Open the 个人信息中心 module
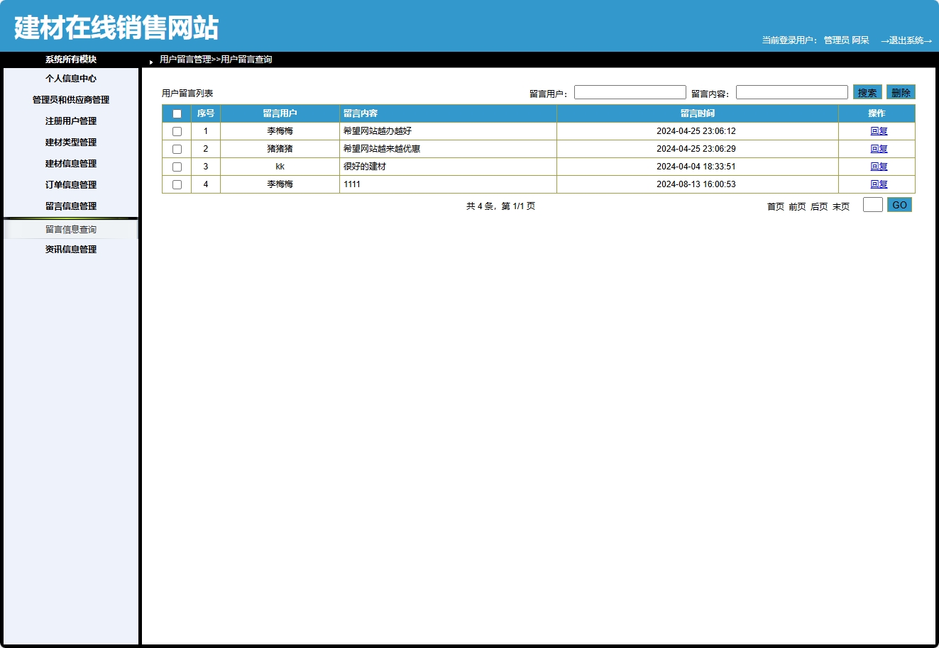939x648 pixels. point(71,79)
